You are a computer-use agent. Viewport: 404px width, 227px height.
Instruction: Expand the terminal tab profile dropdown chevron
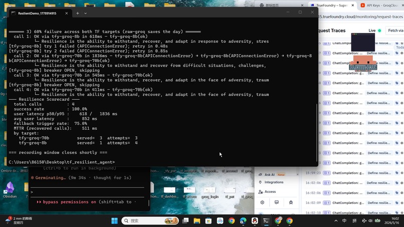85,13
